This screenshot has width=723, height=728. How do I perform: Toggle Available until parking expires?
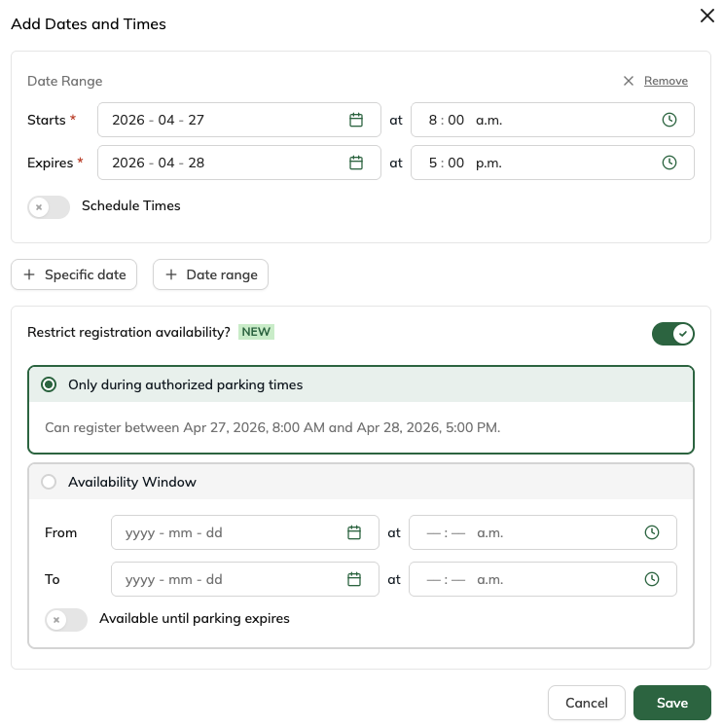point(66,619)
